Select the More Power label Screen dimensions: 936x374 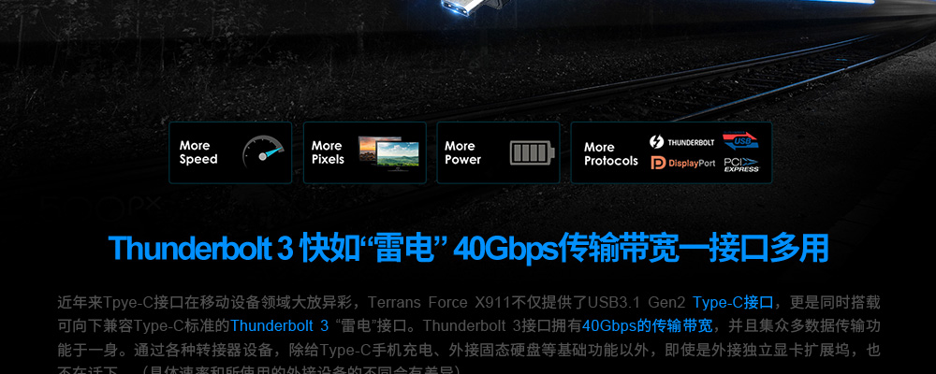462,152
